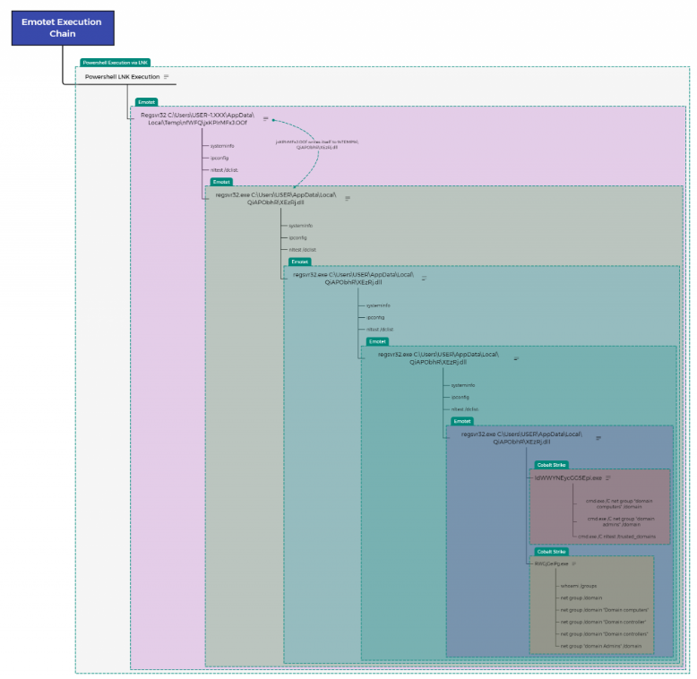Select systeminfo in the gray boundary
The image size is (697, 679).
pyautogui.click(x=301, y=226)
